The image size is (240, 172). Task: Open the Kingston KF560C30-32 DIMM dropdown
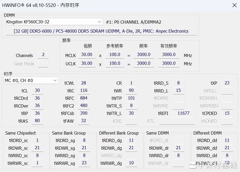[x=54, y=22]
